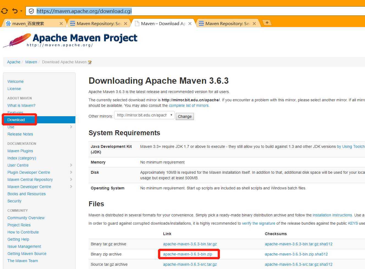Open Maven Plugins sidebar link
The height and width of the screenshot is (269, 365).
tap(20, 151)
